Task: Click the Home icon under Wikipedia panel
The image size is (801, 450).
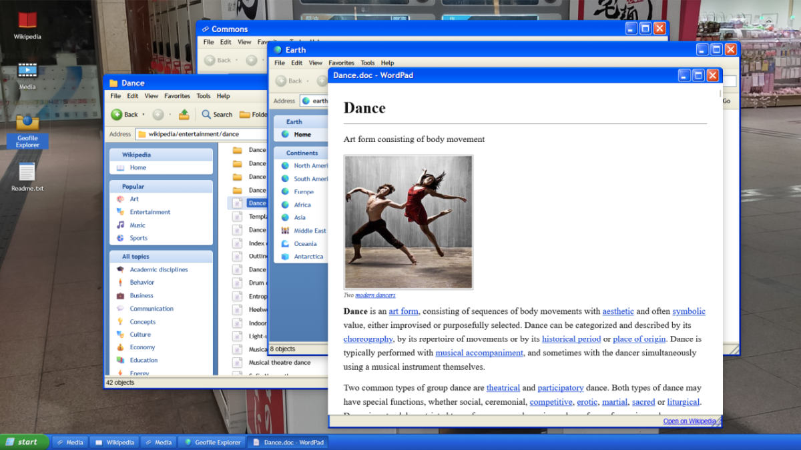Action: click(121, 168)
